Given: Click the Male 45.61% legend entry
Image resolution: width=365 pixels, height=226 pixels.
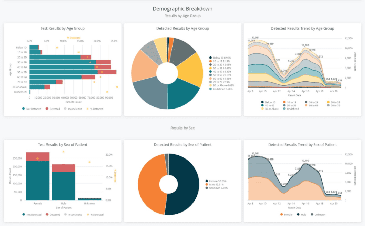Looking at the screenshot, I should 215,185.
